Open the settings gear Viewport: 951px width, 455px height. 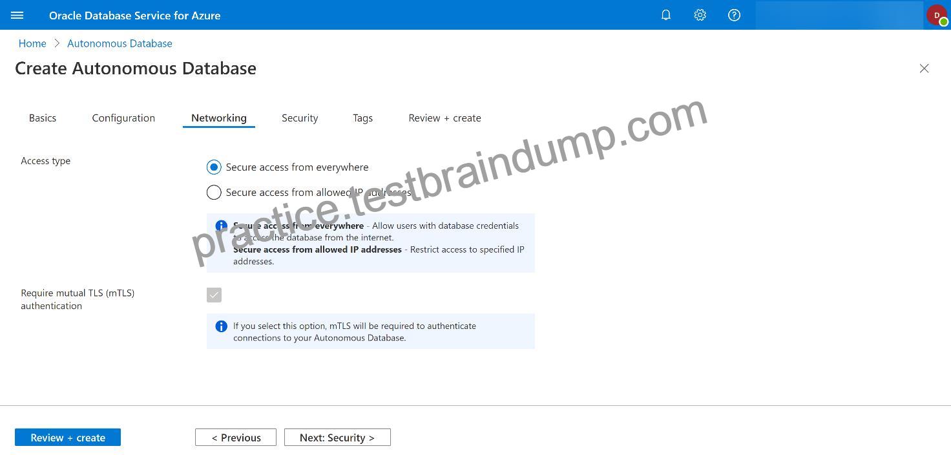700,15
